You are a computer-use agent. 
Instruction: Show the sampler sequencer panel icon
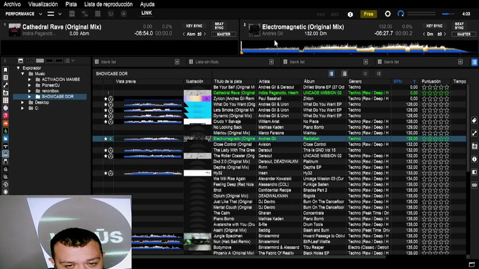85,14
